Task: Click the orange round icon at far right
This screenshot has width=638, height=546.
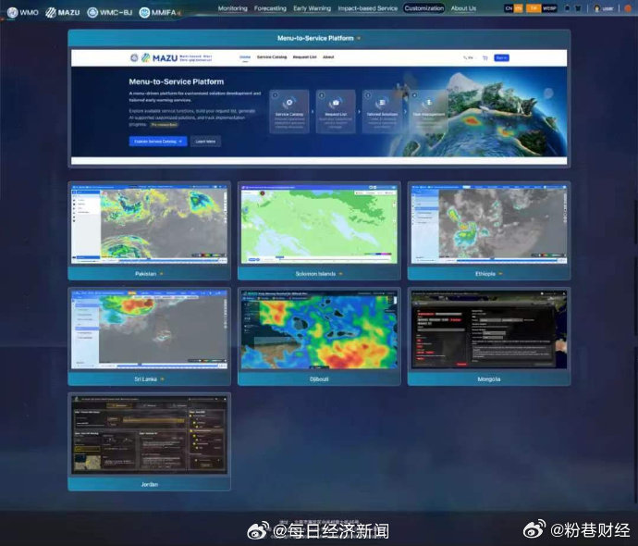Action: tap(628, 8)
